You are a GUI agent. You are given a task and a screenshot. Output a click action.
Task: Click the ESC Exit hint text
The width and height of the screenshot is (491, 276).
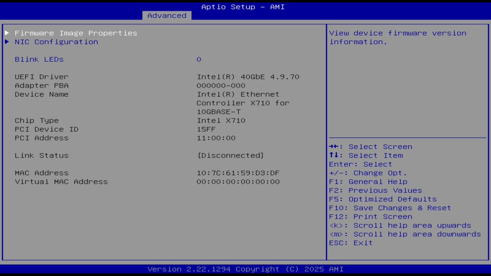point(350,243)
